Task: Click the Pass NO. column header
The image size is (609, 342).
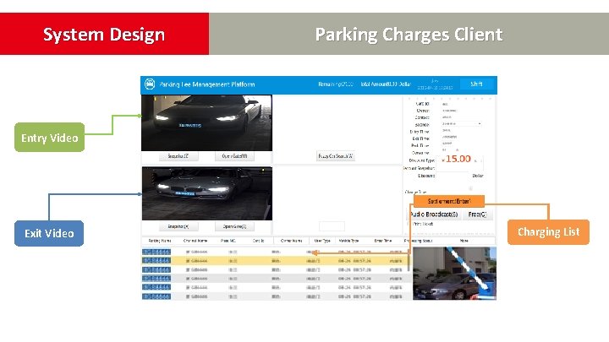Action: (x=228, y=241)
